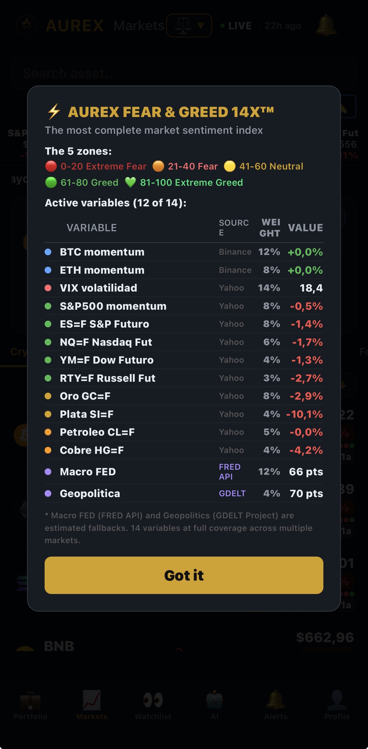Image resolution: width=368 pixels, height=749 pixels.
Task: Open the Portfolio tab
Action: [x=30, y=705]
